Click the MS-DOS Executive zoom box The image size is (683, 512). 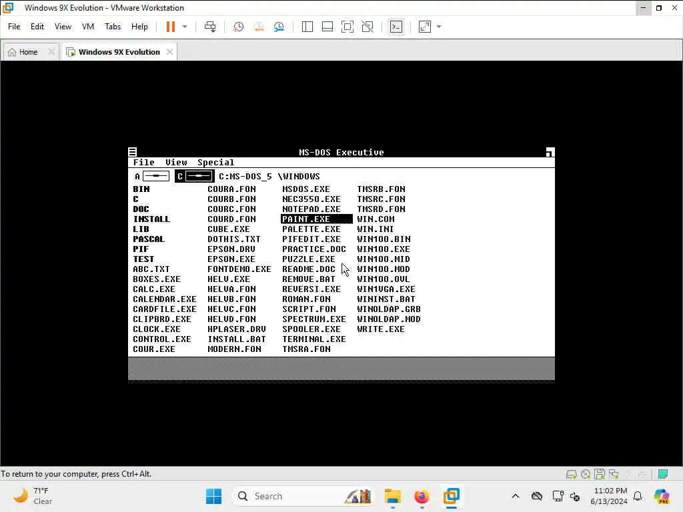pos(550,152)
